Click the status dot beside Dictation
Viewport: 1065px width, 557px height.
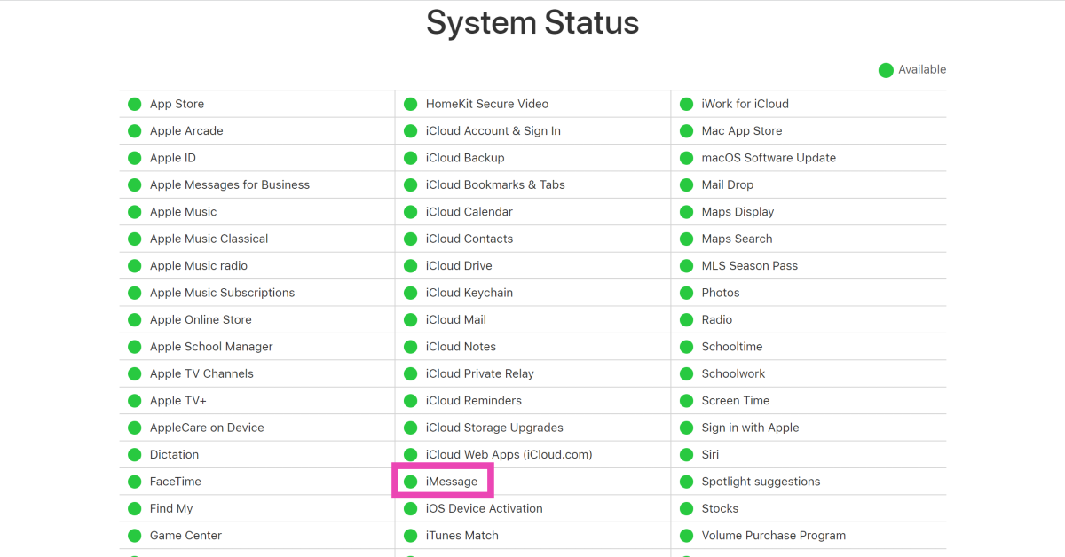pos(134,455)
